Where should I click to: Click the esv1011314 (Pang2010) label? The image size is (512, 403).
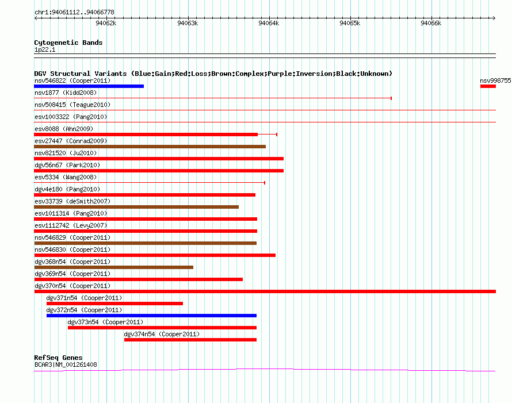pyautogui.click(x=71, y=213)
